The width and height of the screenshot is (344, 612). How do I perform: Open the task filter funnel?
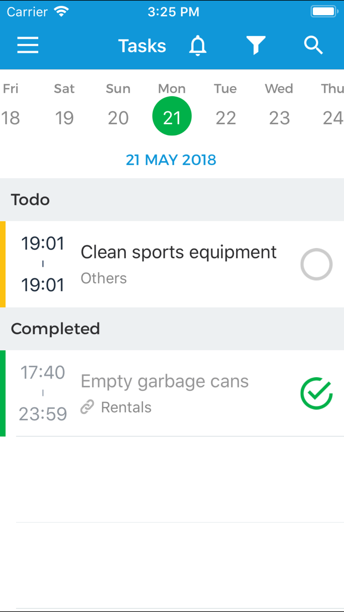256,45
